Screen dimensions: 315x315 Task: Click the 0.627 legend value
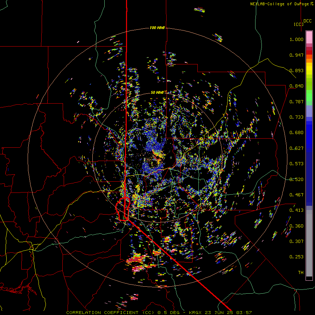click(296, 148)
